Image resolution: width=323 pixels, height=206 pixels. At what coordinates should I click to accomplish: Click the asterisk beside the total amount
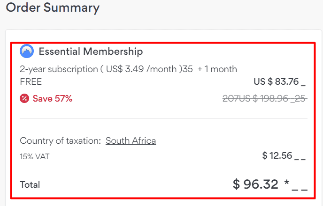pyautogui.click(x=287, y=184)
